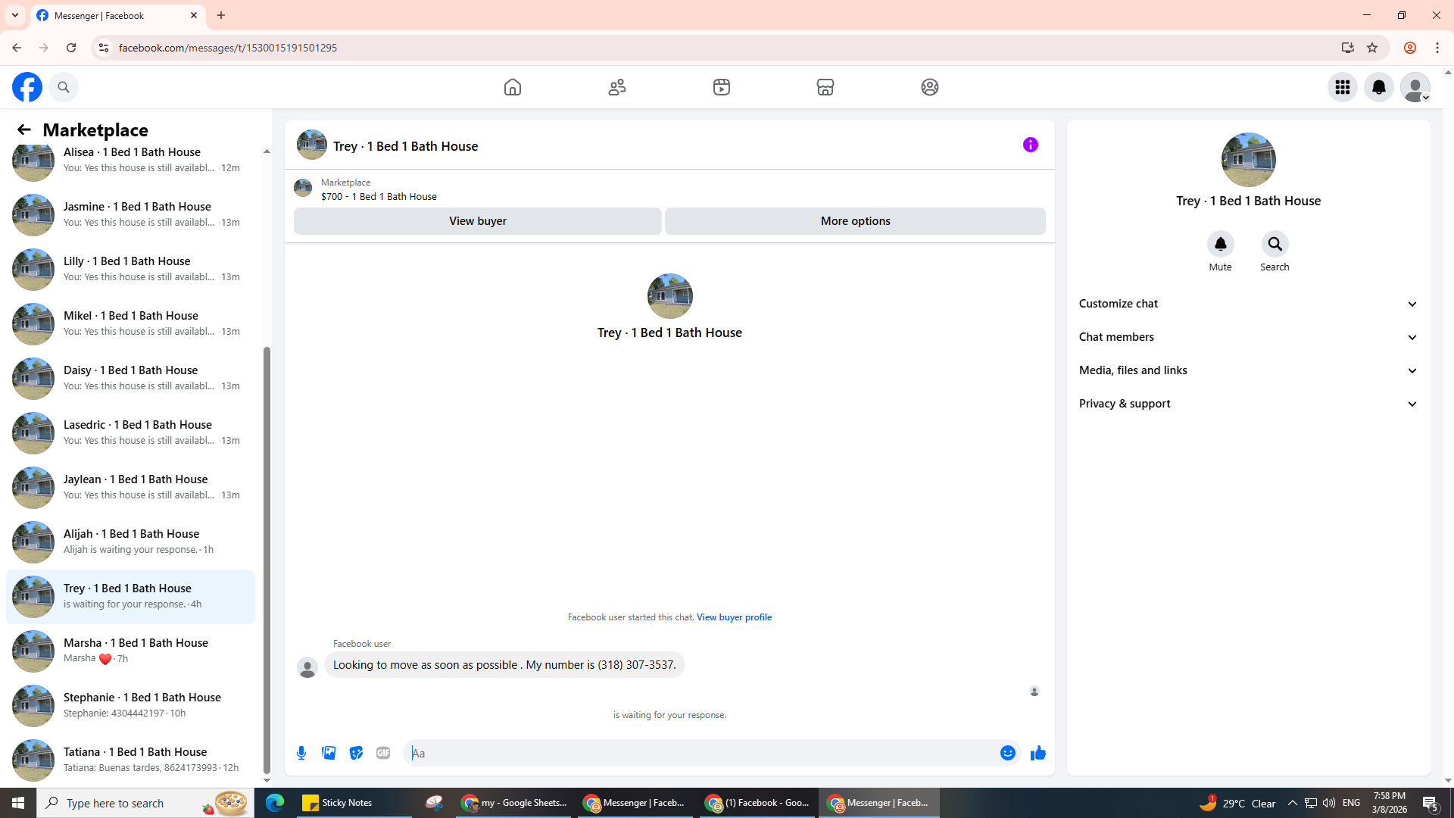Expand Customize chat section

(1247, 304)
